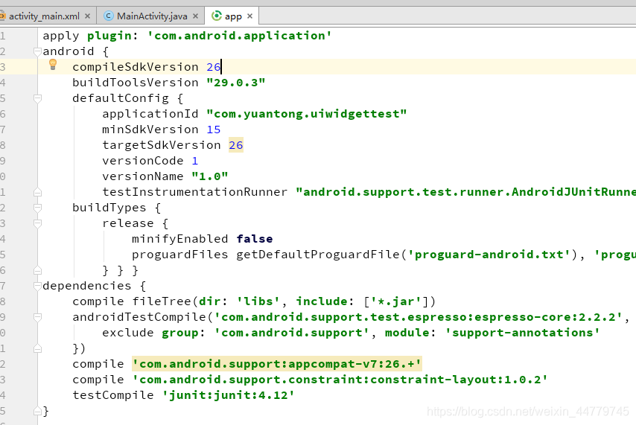Close the MainActivity.java tab
The width and height of the screenshot is (636, 425).
pos(196,16)
